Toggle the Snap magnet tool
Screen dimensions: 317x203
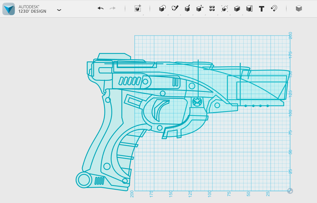274,9
